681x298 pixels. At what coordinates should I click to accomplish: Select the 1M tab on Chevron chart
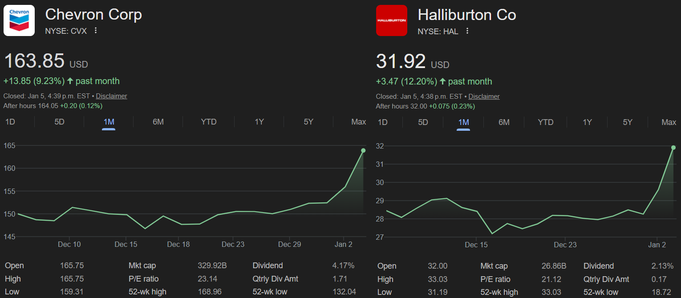tap(109, 122)
